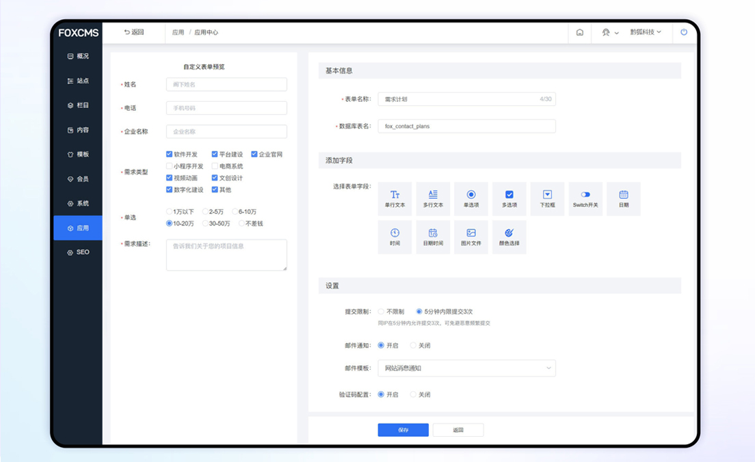Add a 日期 date field
The image size is (755, 462).
point(623,199)
